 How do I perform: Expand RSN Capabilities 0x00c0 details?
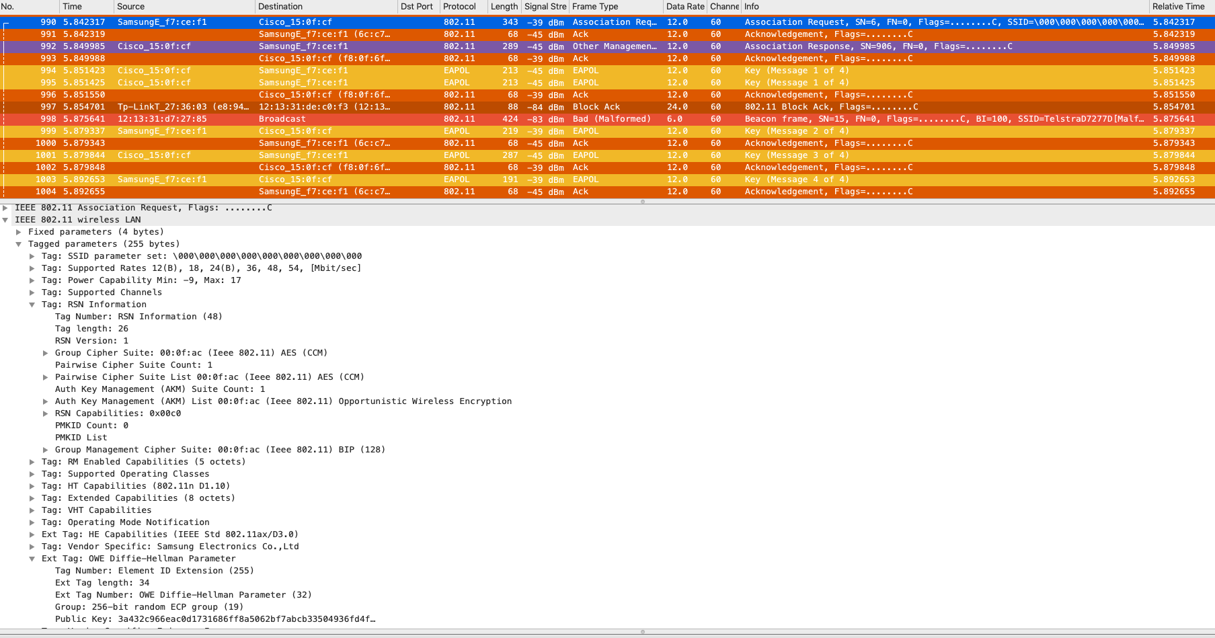(x=46, y=413)
